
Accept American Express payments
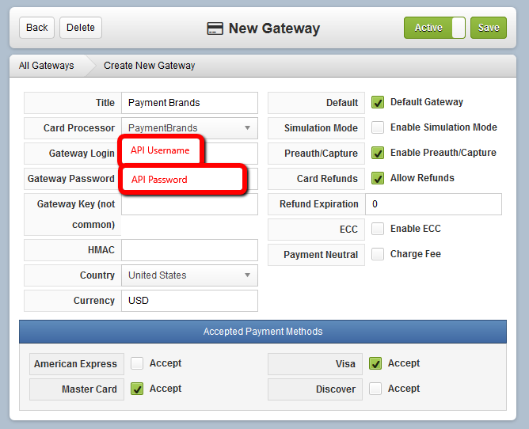click(137, 363)
